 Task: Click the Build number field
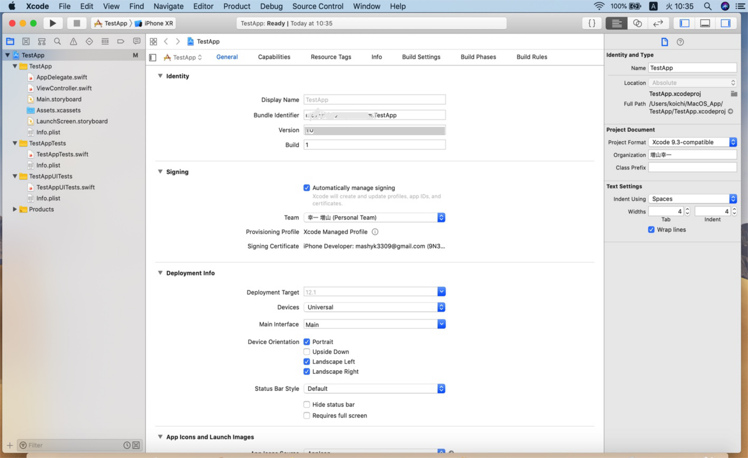tap(374, 145)
